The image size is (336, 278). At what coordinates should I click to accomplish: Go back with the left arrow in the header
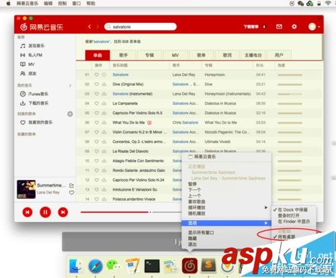point(89,27)
